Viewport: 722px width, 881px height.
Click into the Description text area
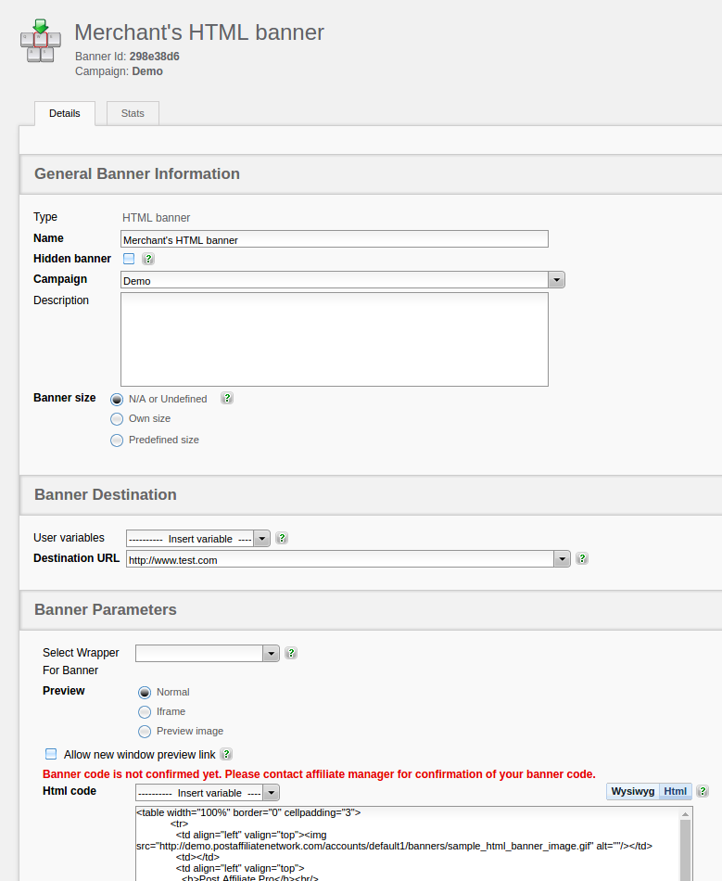point(334,339)
